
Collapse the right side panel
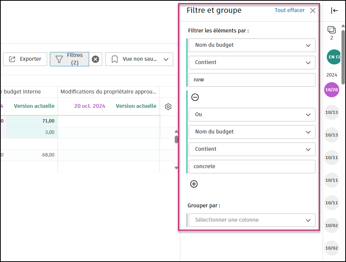click(334, 11)
